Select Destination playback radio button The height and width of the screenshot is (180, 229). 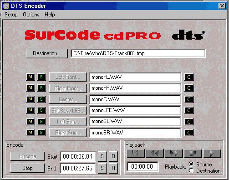click(191, 170)
